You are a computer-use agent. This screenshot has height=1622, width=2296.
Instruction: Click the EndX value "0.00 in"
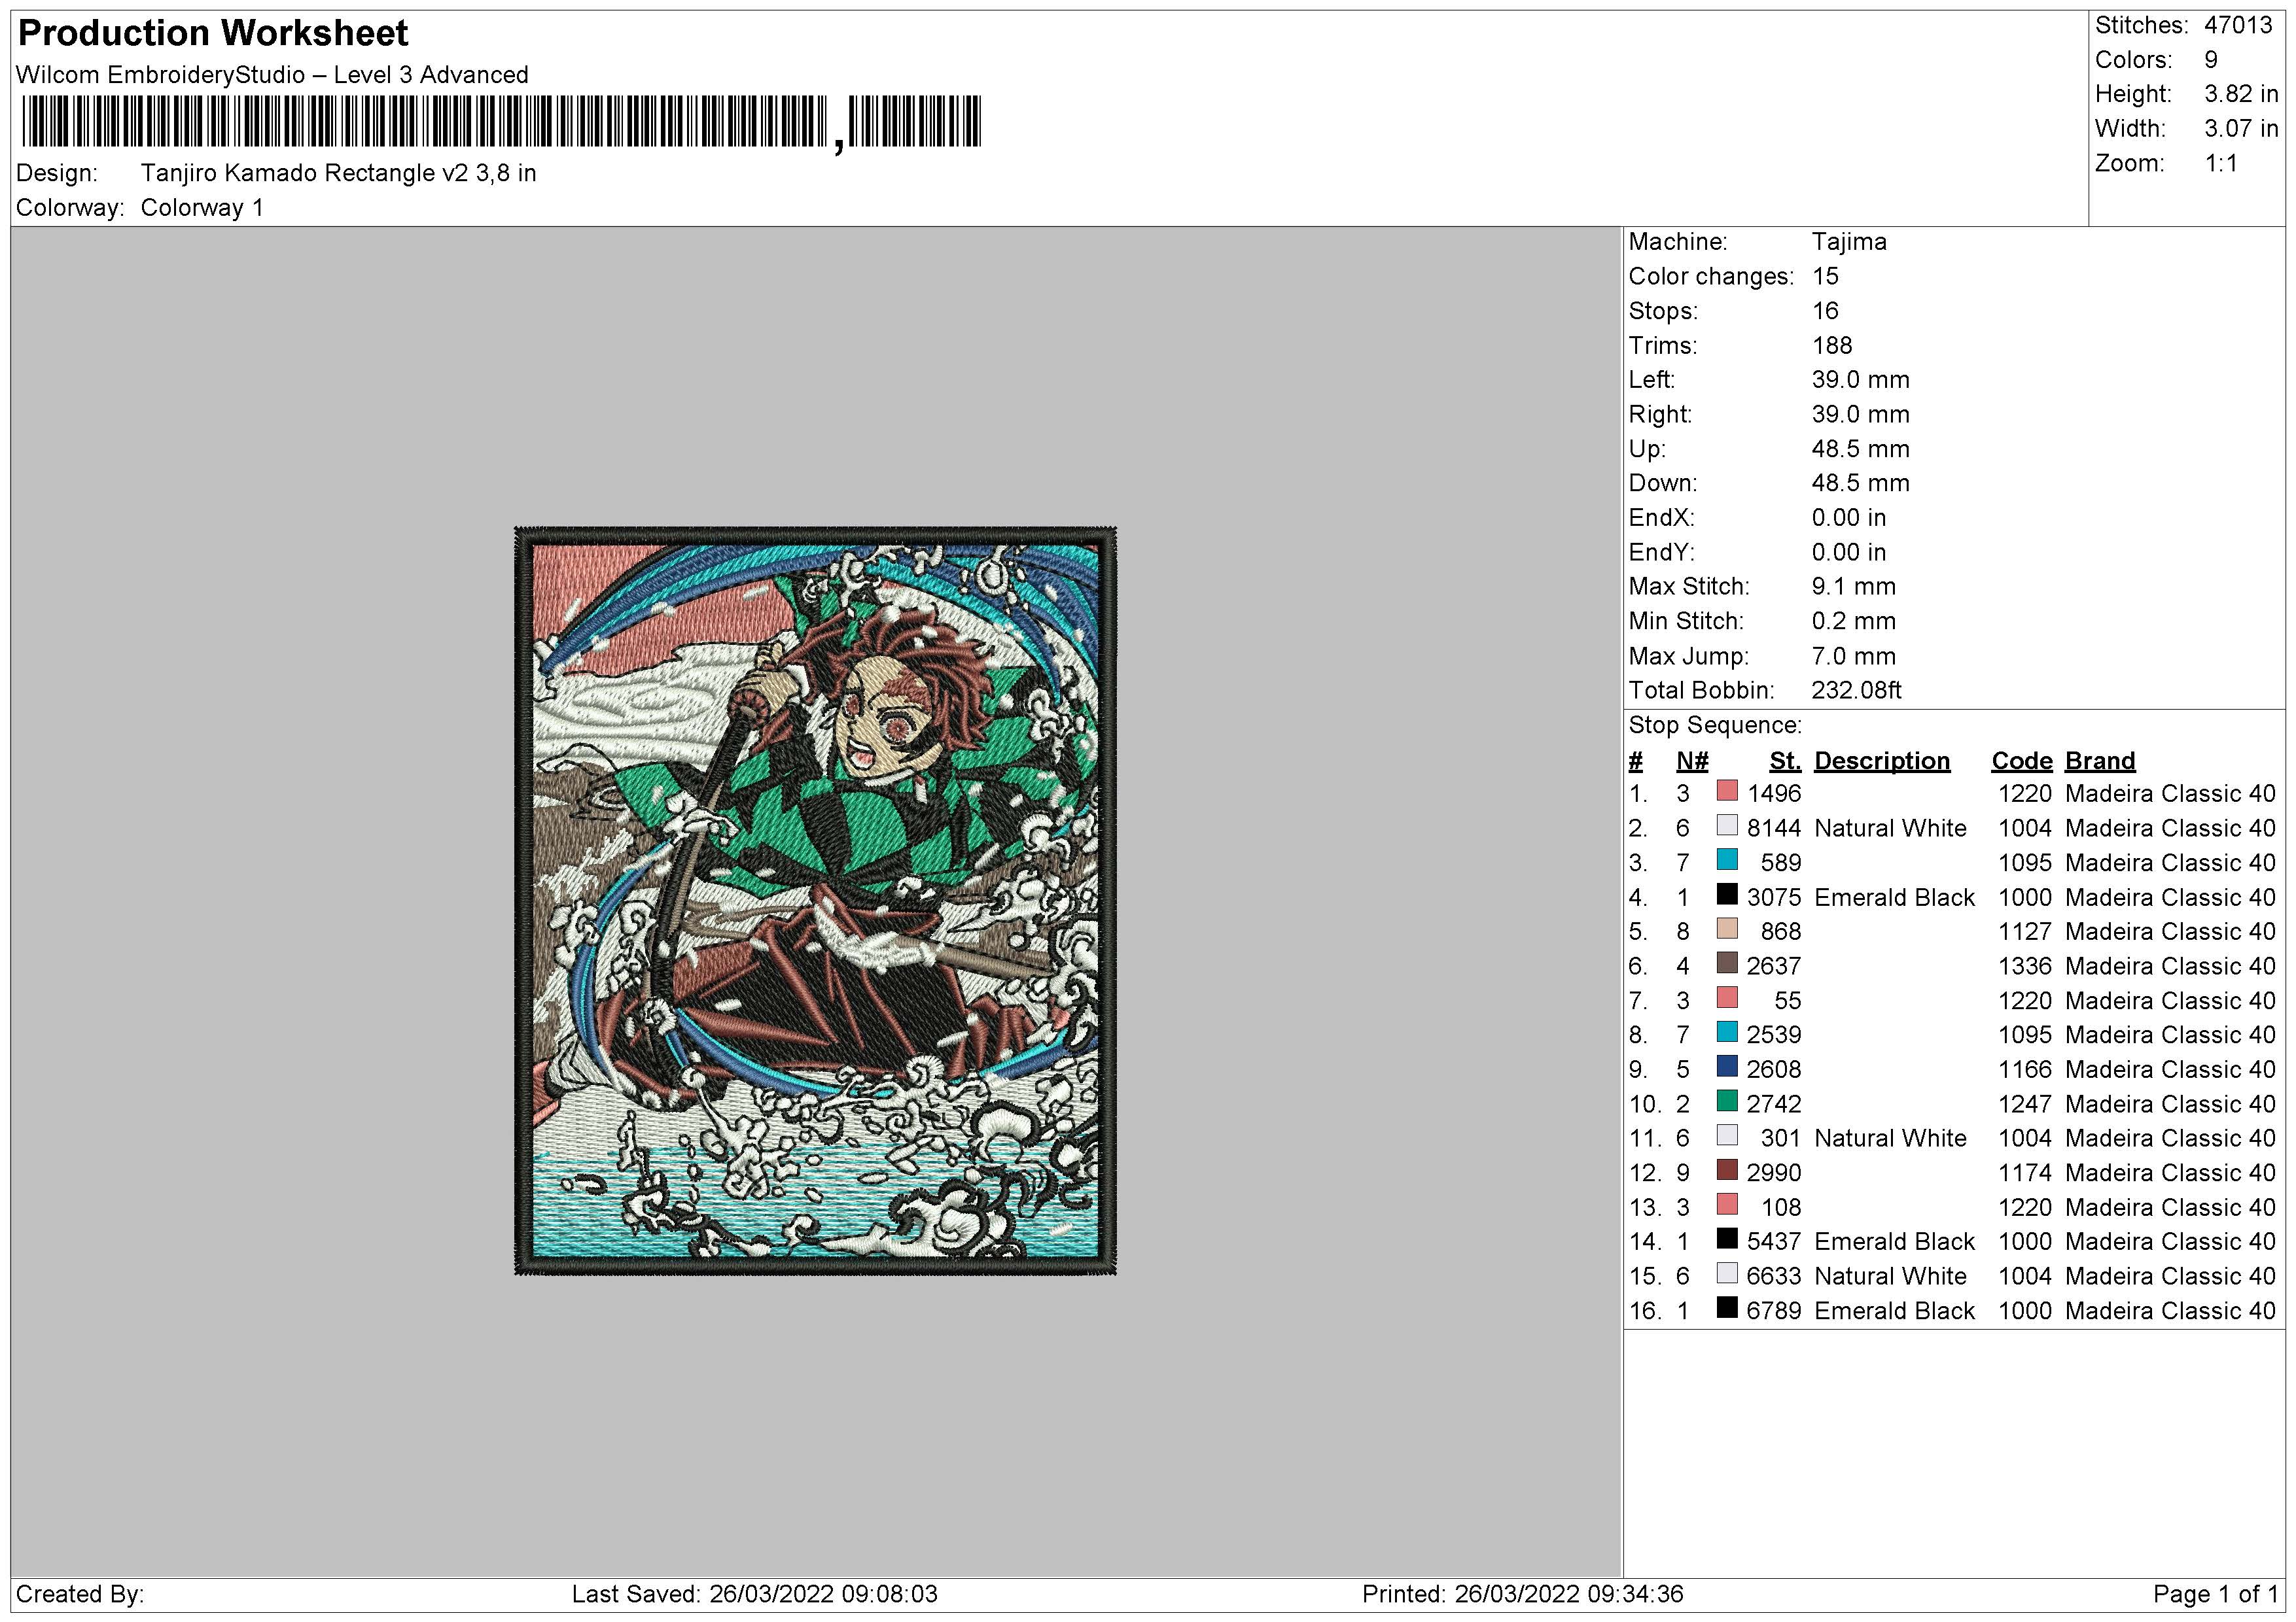coord(1849,518)
